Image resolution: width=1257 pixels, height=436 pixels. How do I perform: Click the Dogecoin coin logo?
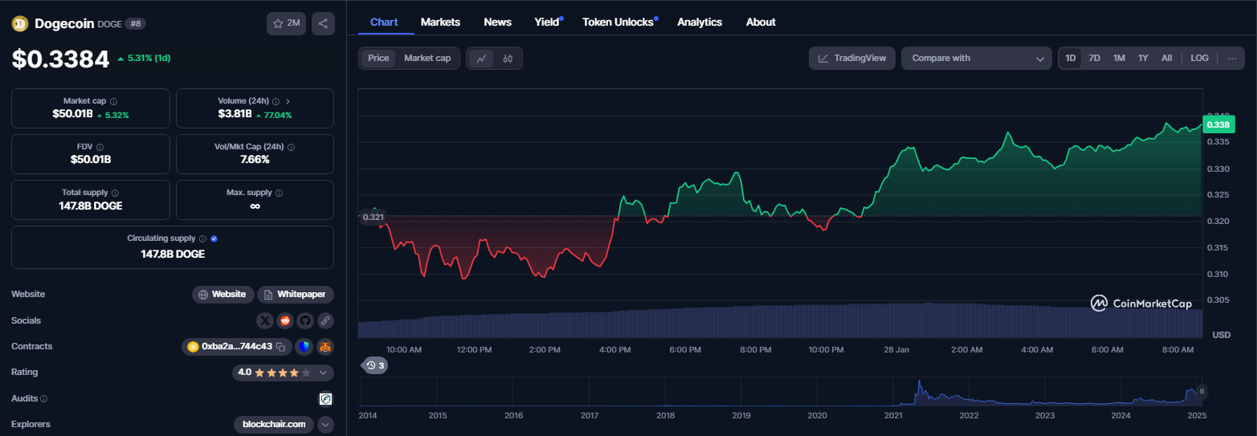coord(20,23)
